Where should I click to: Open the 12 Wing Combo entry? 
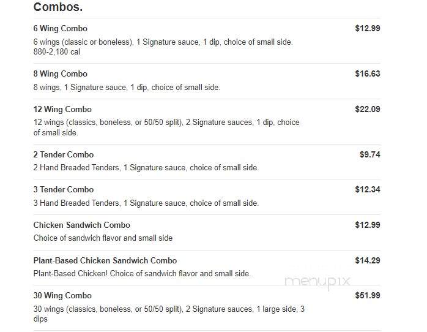[62, 109]
